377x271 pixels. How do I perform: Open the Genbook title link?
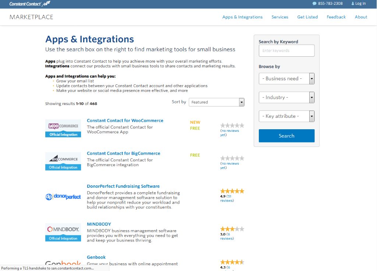[96, 257]
